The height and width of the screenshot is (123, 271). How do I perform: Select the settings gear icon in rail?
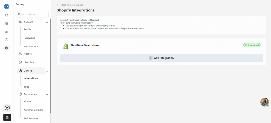[7, 48]
